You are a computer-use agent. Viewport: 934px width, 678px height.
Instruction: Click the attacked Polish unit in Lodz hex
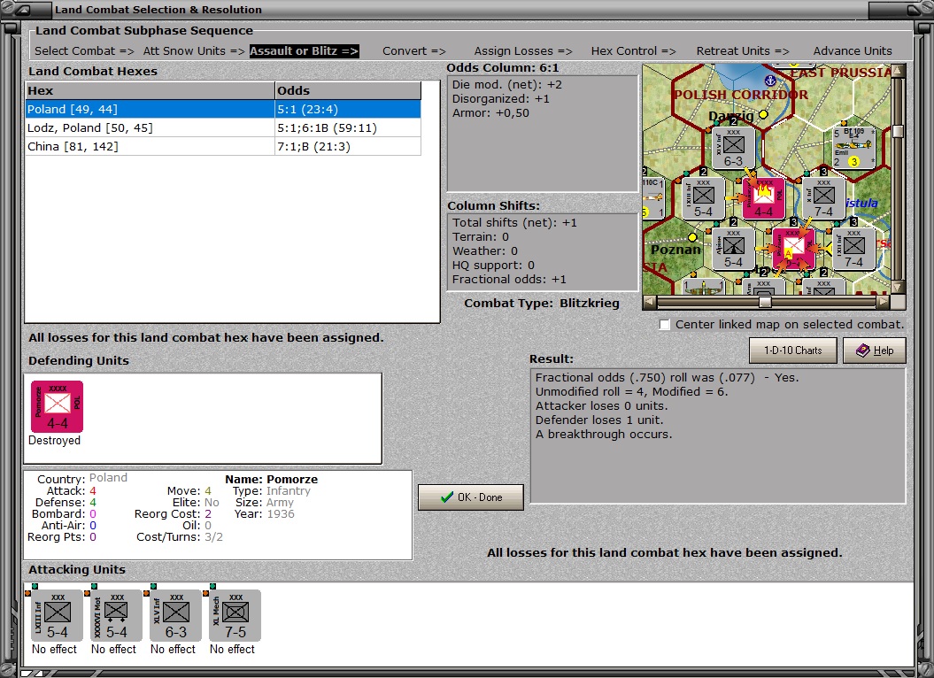(793, 249)
